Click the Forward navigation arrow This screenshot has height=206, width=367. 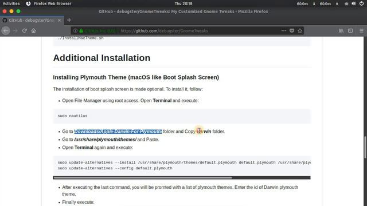pyautogui.click(x=15, y=30)
